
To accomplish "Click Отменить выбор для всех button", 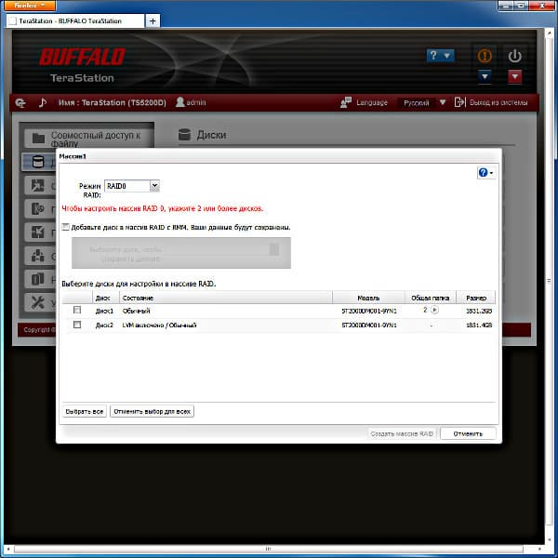I will coord(152,411).
